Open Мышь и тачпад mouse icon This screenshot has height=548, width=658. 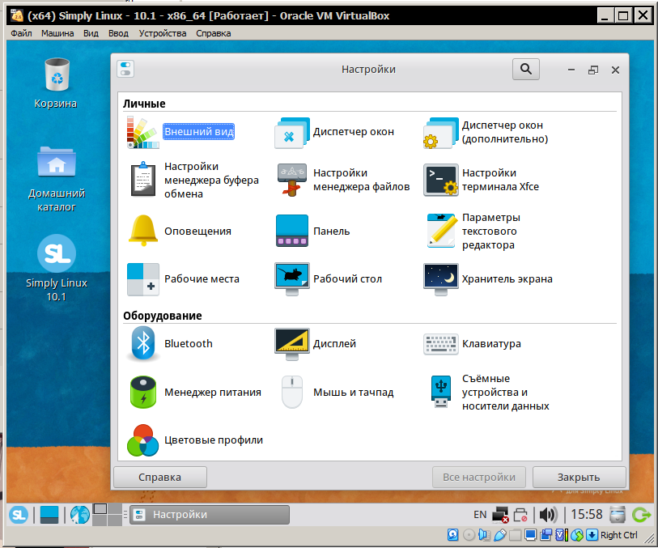[x=291, y=392]
